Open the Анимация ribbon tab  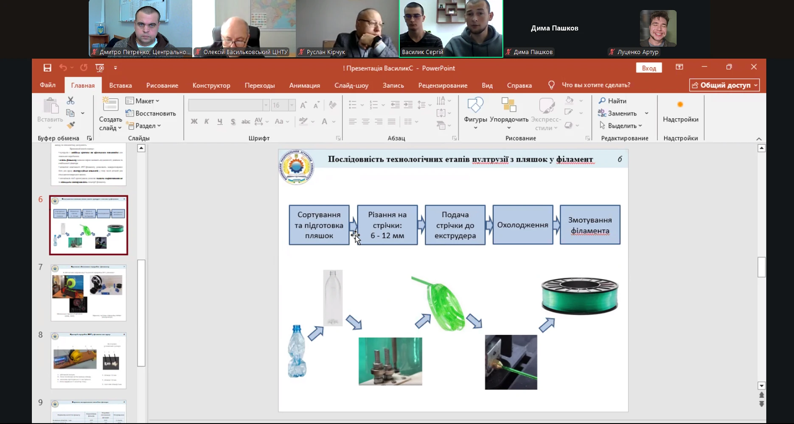tap(304, 85)
